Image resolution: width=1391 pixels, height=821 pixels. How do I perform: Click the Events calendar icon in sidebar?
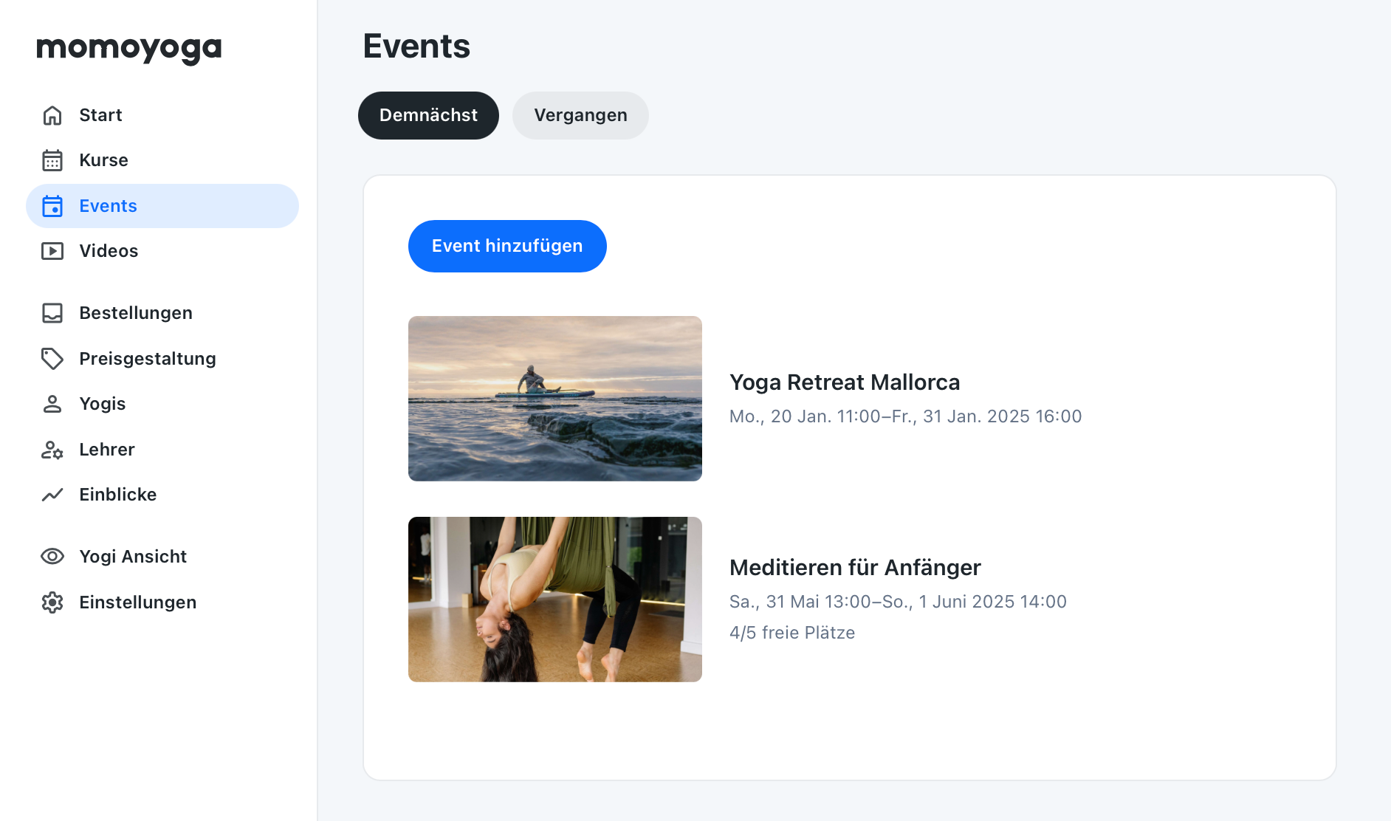click(52, 206)
